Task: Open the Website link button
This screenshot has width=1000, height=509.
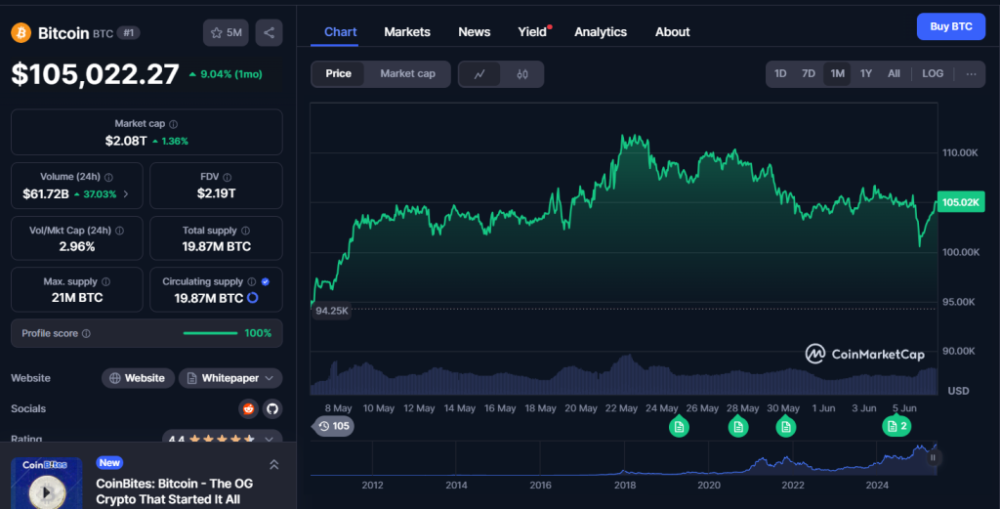Action: tap(138, 378)
